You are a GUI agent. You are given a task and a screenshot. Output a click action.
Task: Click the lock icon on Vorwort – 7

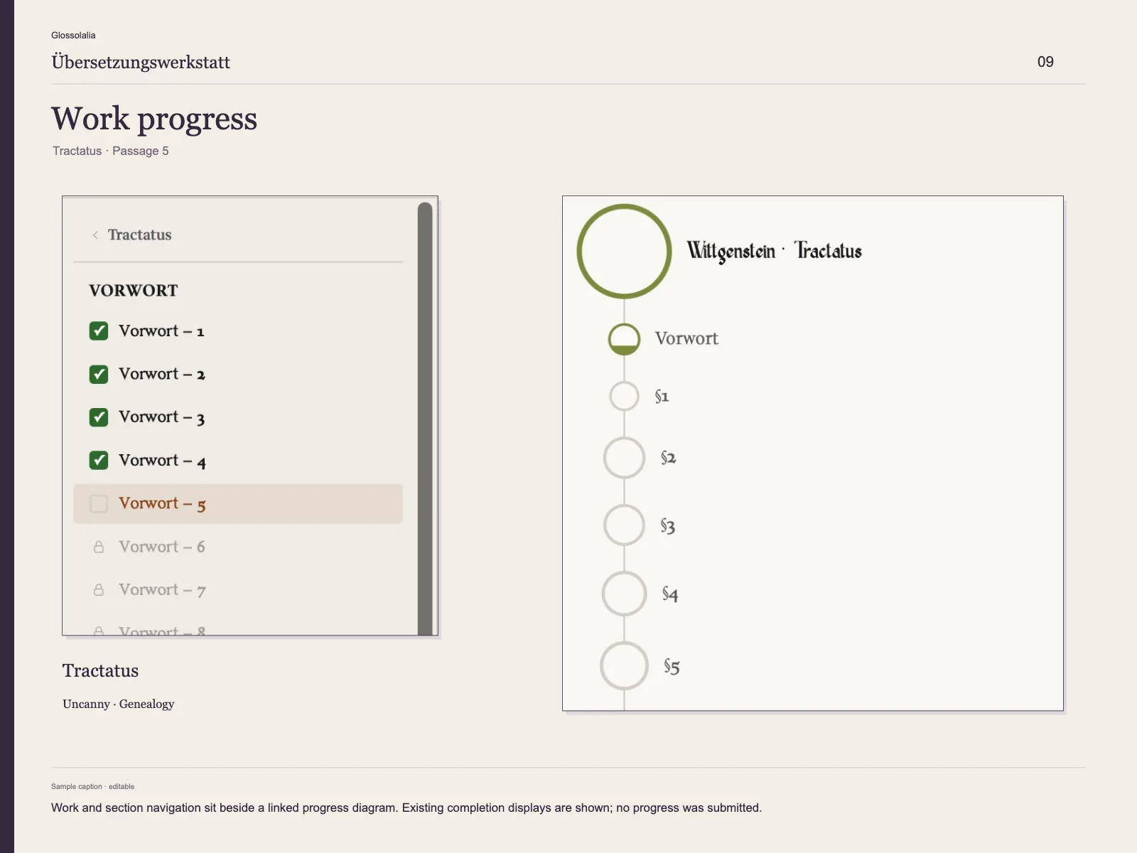click(x=99, y=590)
